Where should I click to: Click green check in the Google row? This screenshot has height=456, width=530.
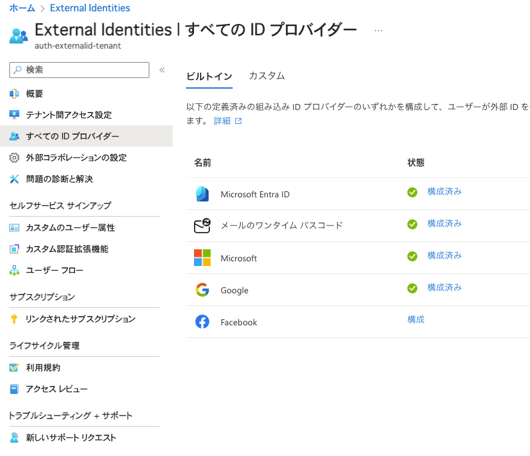(412, 289)
